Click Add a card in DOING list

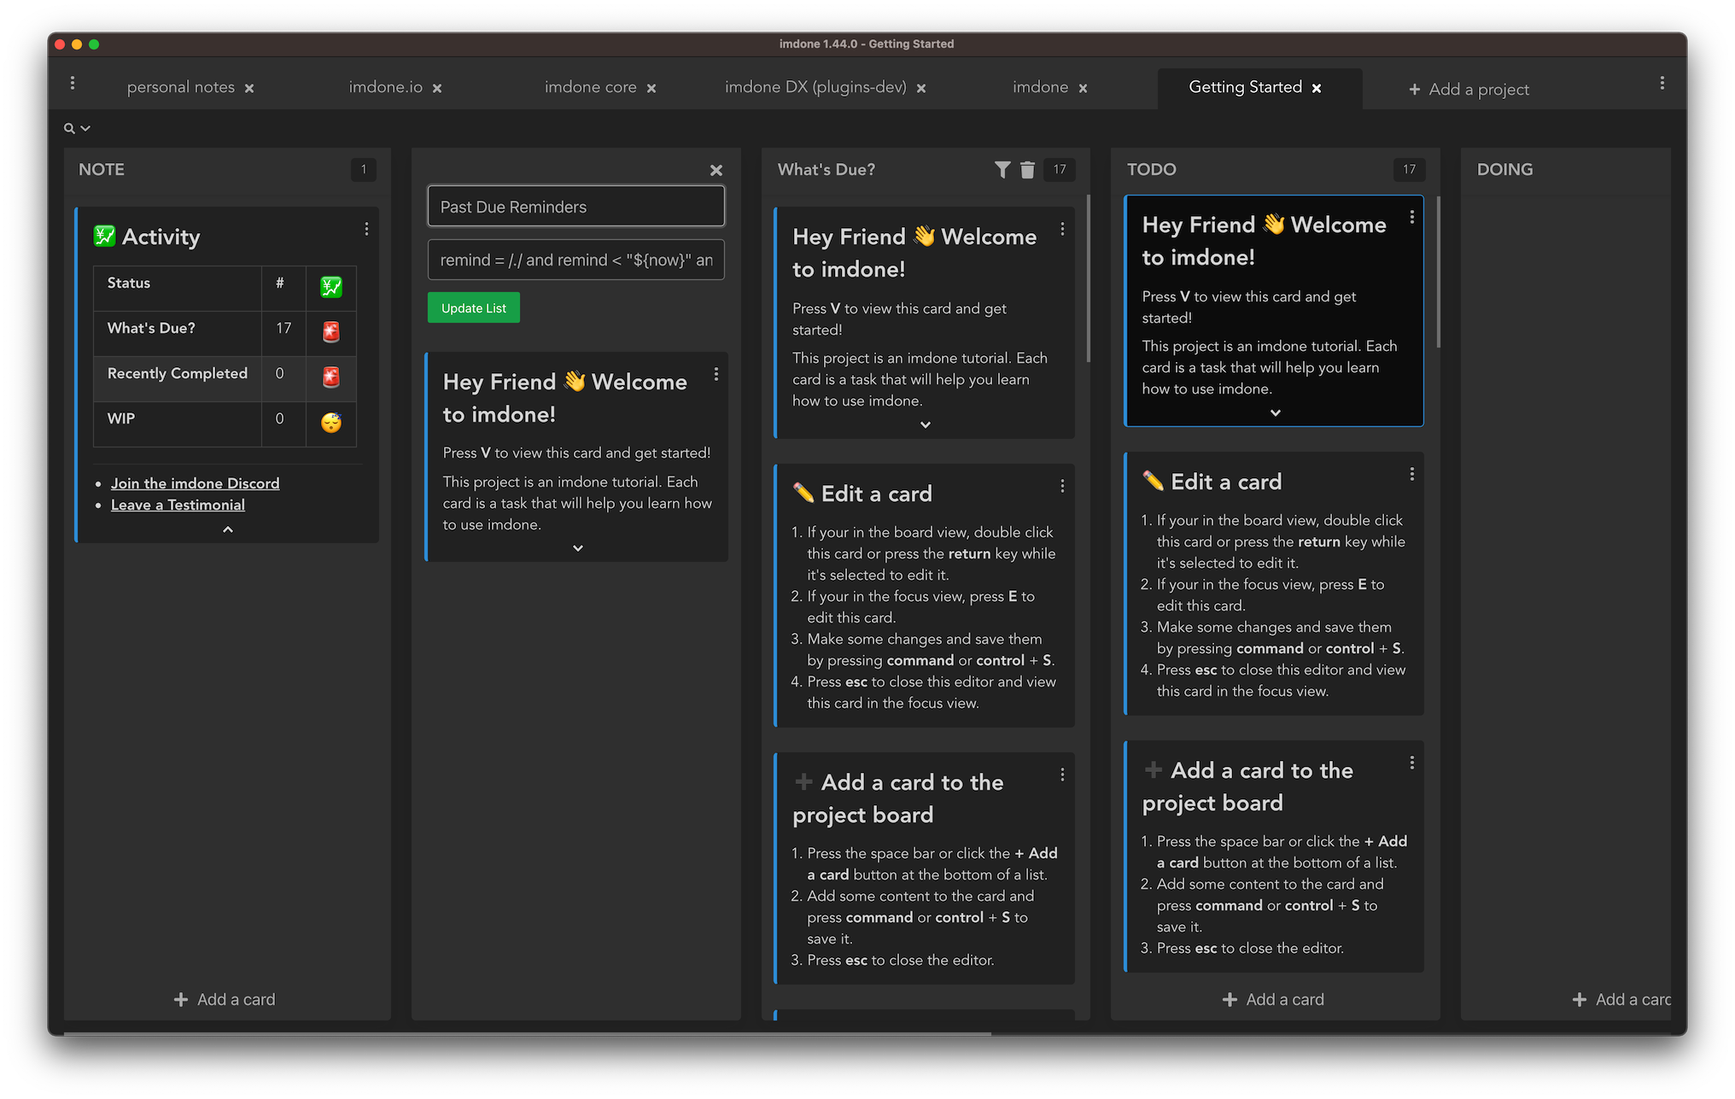pyautogui.click(x=1622, y=999)
